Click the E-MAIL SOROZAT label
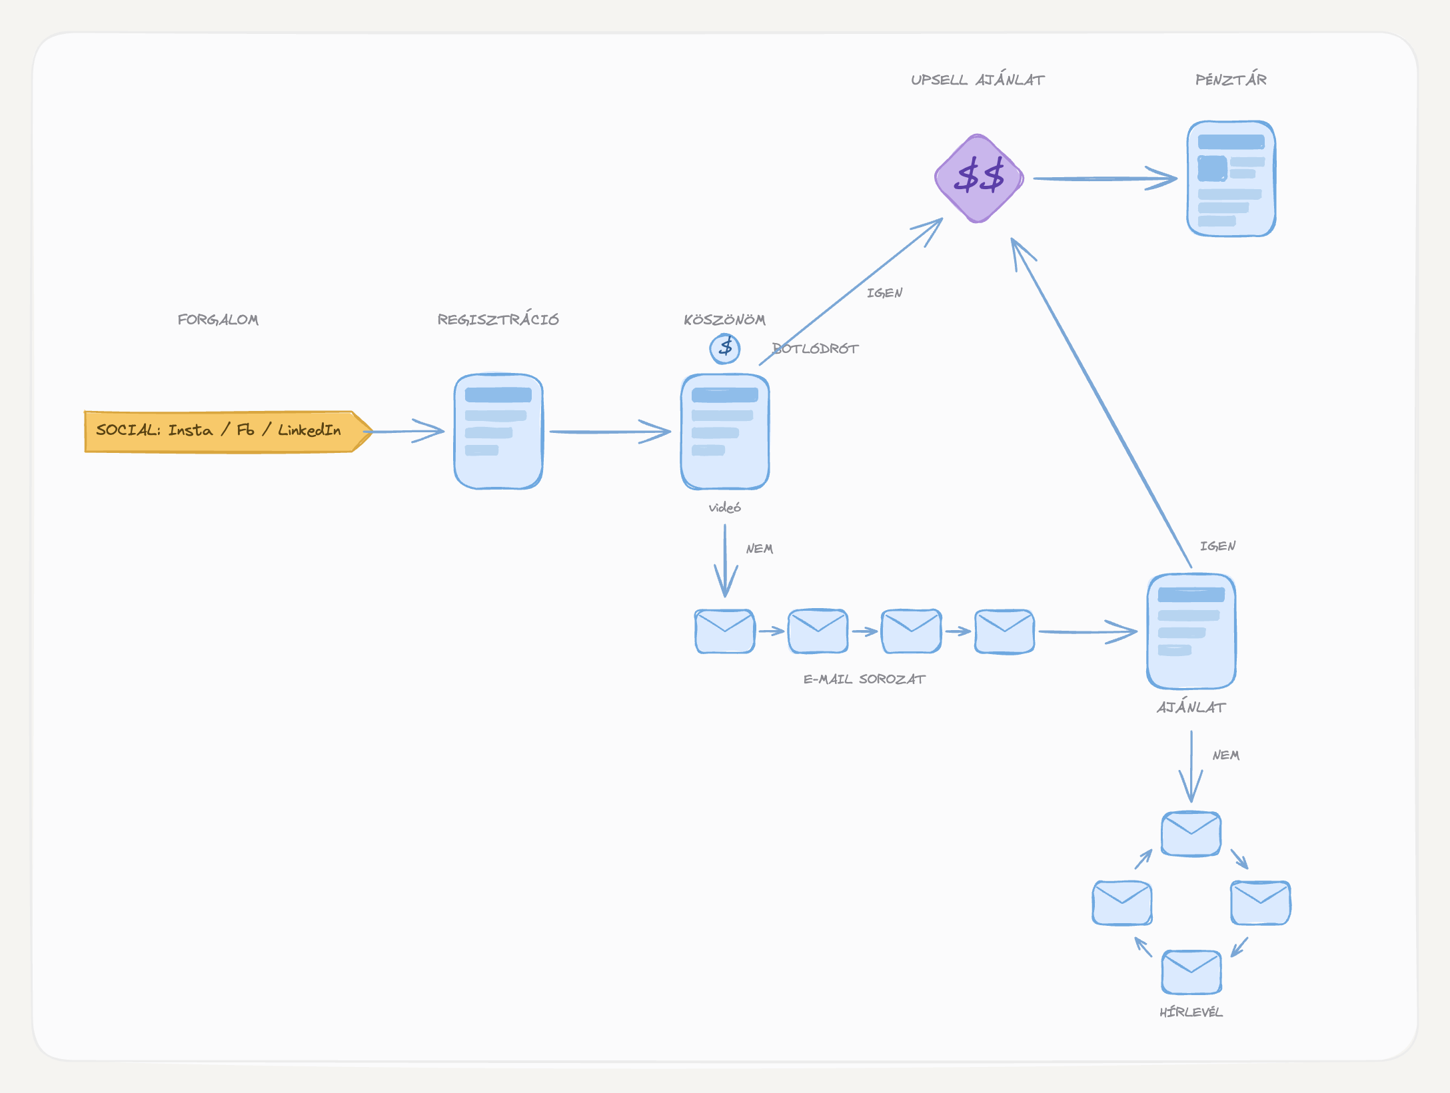 (x=864, y=679)
